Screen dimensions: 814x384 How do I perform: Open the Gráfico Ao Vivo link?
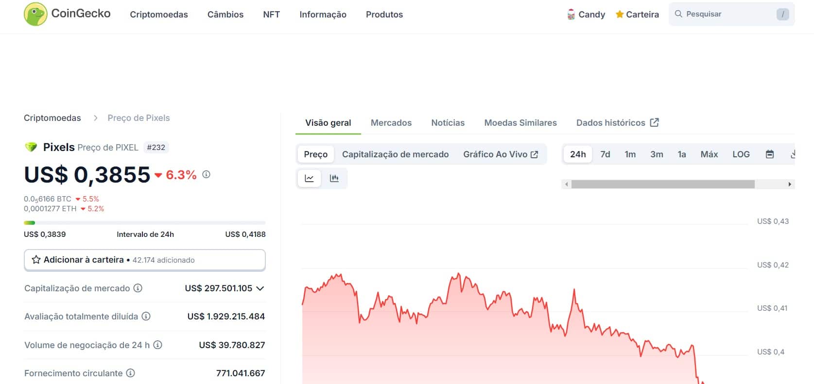tap(501, 154)
